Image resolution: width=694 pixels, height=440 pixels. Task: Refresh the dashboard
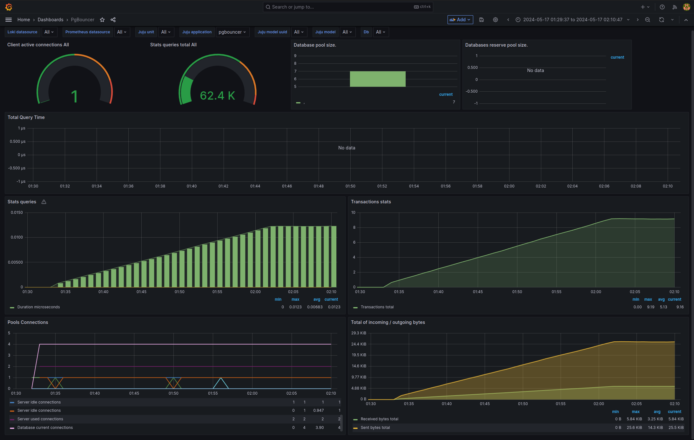point(662,20)
